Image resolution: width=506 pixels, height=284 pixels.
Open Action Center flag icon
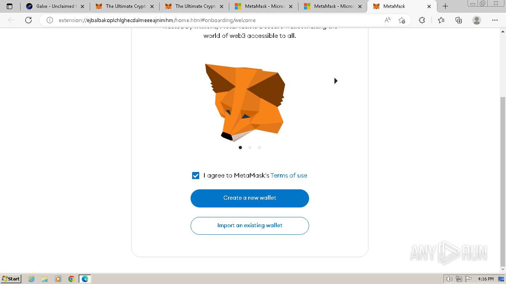(468, 279)
